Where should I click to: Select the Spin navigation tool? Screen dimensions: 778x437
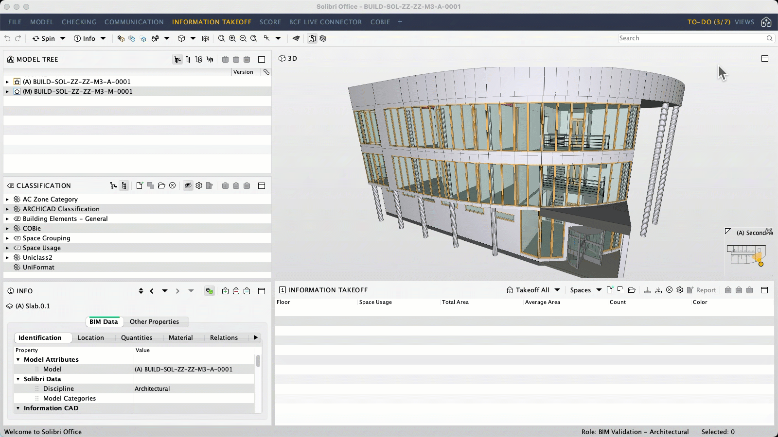point(46,38)
